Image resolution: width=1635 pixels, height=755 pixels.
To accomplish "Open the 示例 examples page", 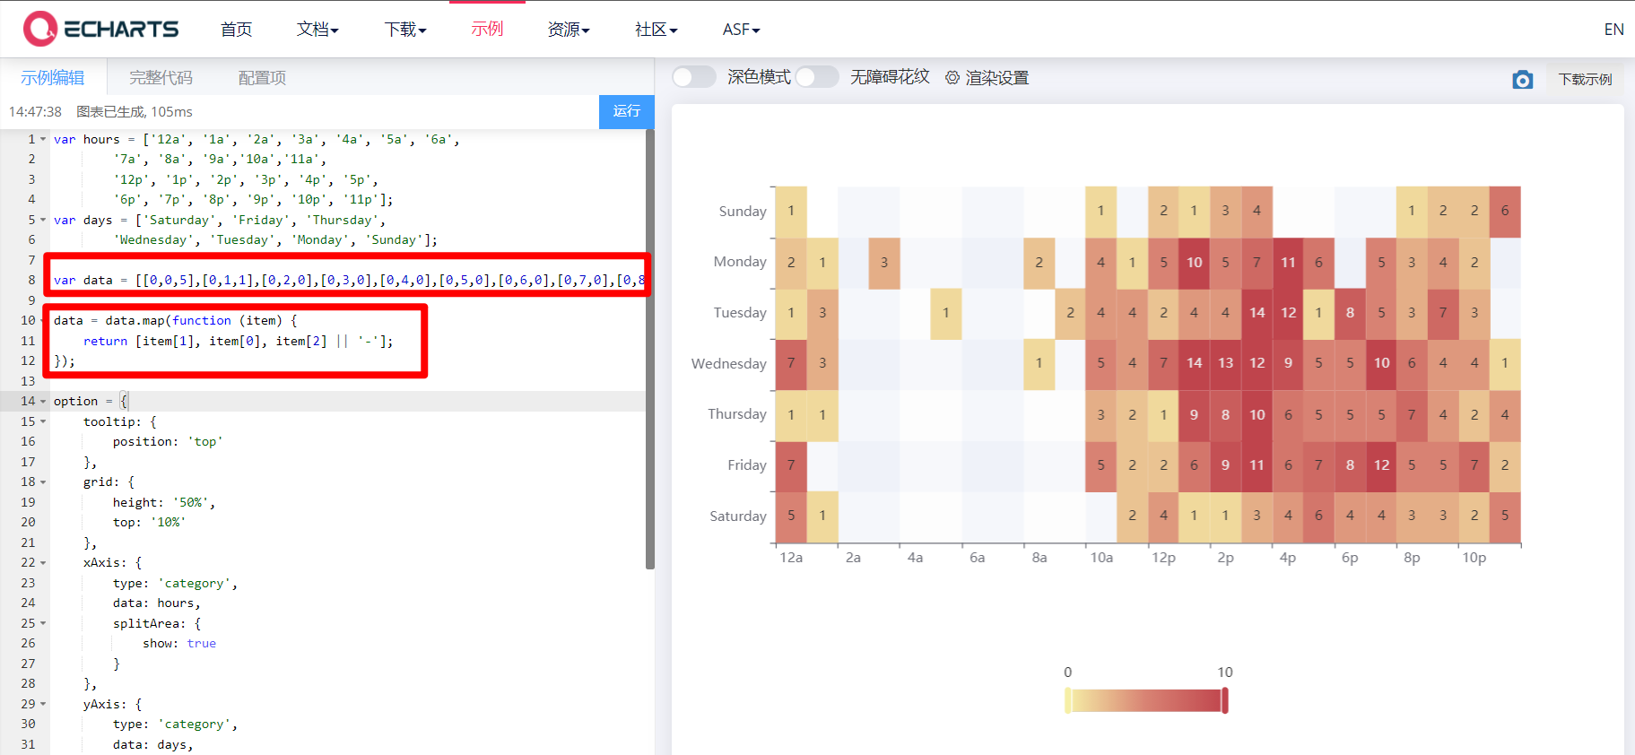I will pyautogui.click(x=487, y=30).
